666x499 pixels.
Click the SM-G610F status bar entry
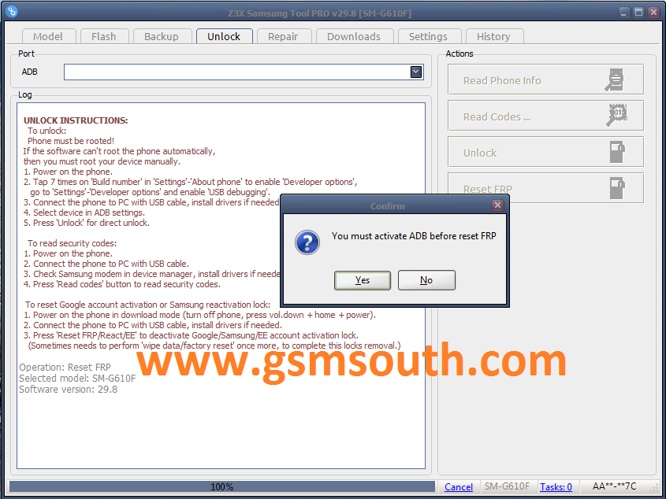(507, 486)
